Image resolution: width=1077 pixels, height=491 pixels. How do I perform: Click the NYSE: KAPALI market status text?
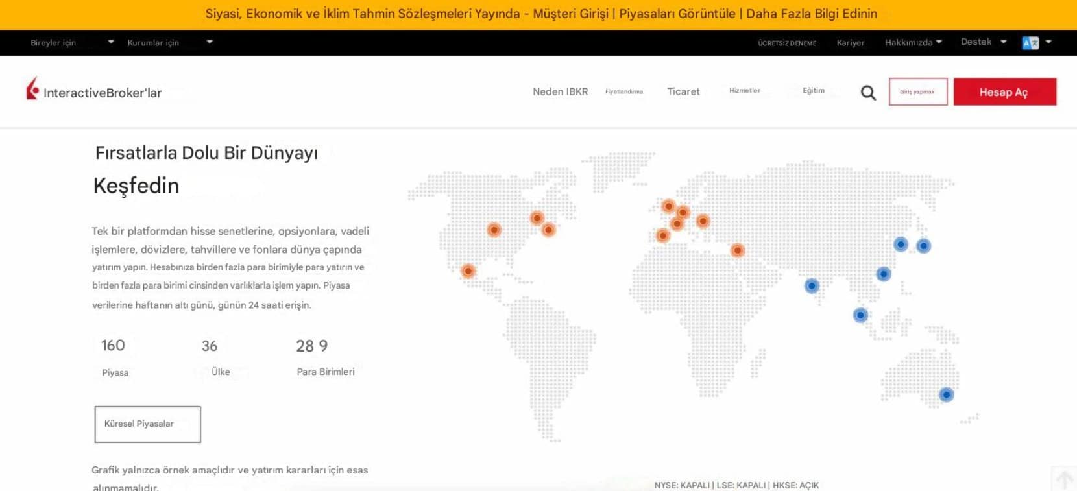(682, 485)
